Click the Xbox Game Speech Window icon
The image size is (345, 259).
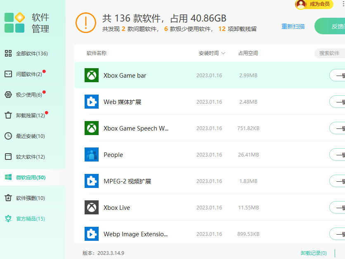tap(92, 128)
